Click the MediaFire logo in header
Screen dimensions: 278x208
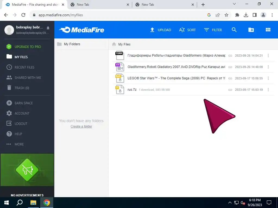point(81,30)
